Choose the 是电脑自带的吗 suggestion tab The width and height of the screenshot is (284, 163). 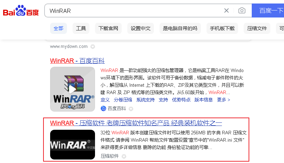point(180,28)
